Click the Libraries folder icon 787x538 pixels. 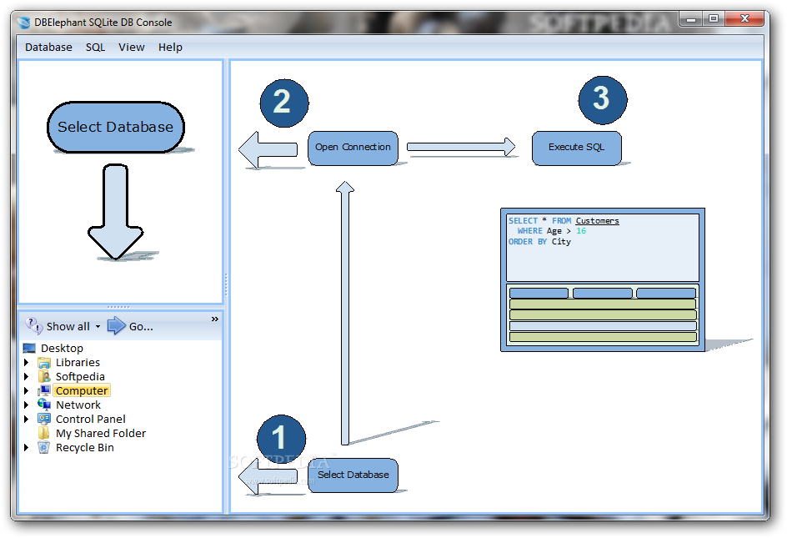tap(44, 362)
